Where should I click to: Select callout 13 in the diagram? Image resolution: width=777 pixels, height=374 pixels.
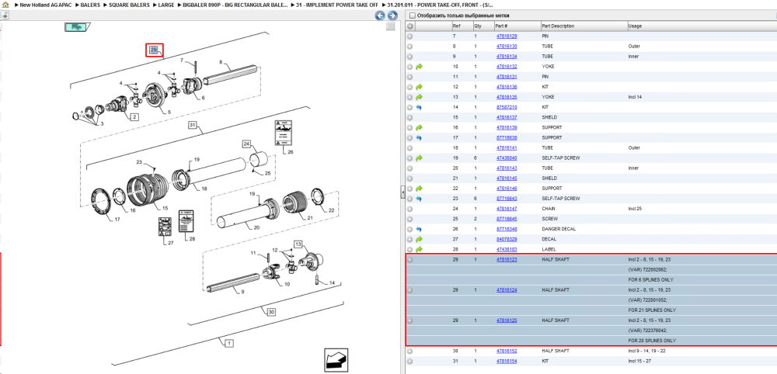coord(298,244)
